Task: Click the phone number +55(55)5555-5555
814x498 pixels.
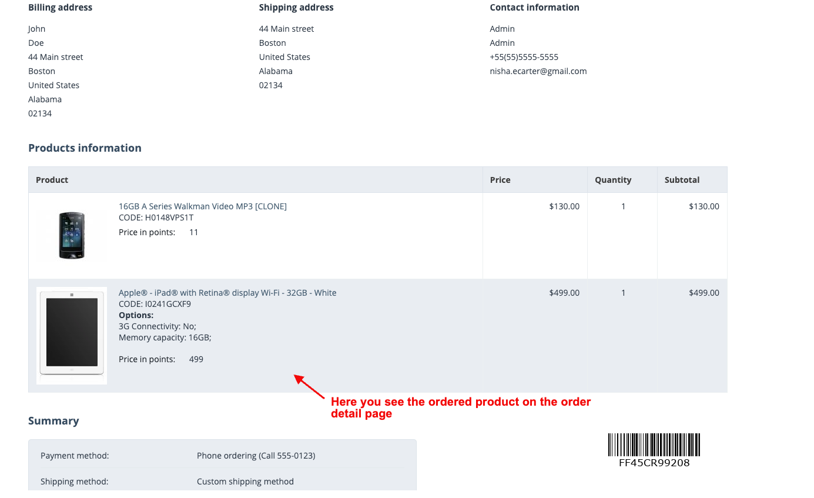Action: click(x=524, y=57)
